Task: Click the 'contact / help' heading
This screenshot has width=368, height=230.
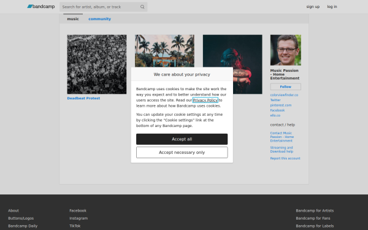Action: coord(282,125)
